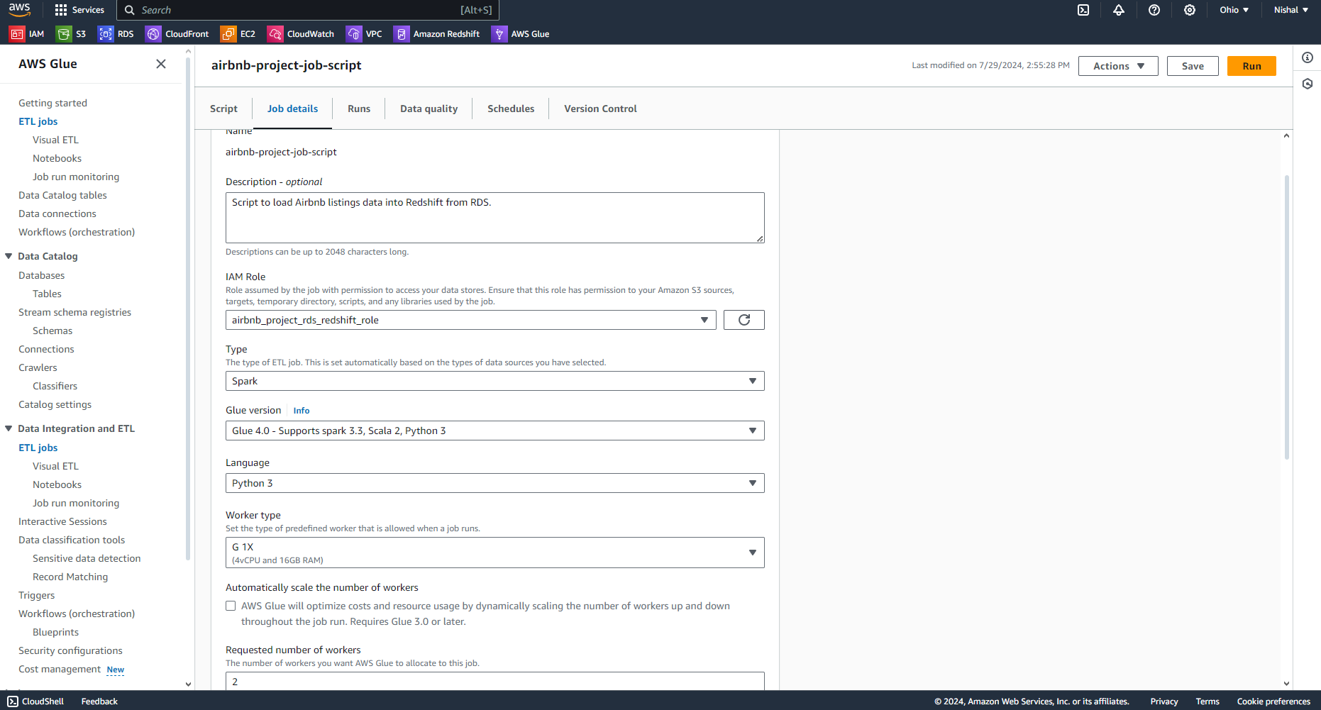Open the Ohio region selector

tap(1234, 10)
